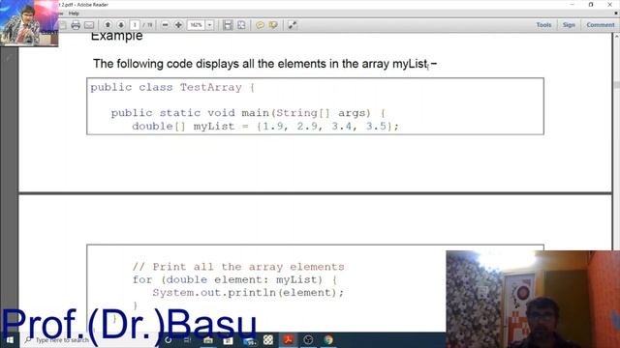Click the comment '// Print all the array elements'
Viewport: 620px width, 348px height.
coord(238,267)
